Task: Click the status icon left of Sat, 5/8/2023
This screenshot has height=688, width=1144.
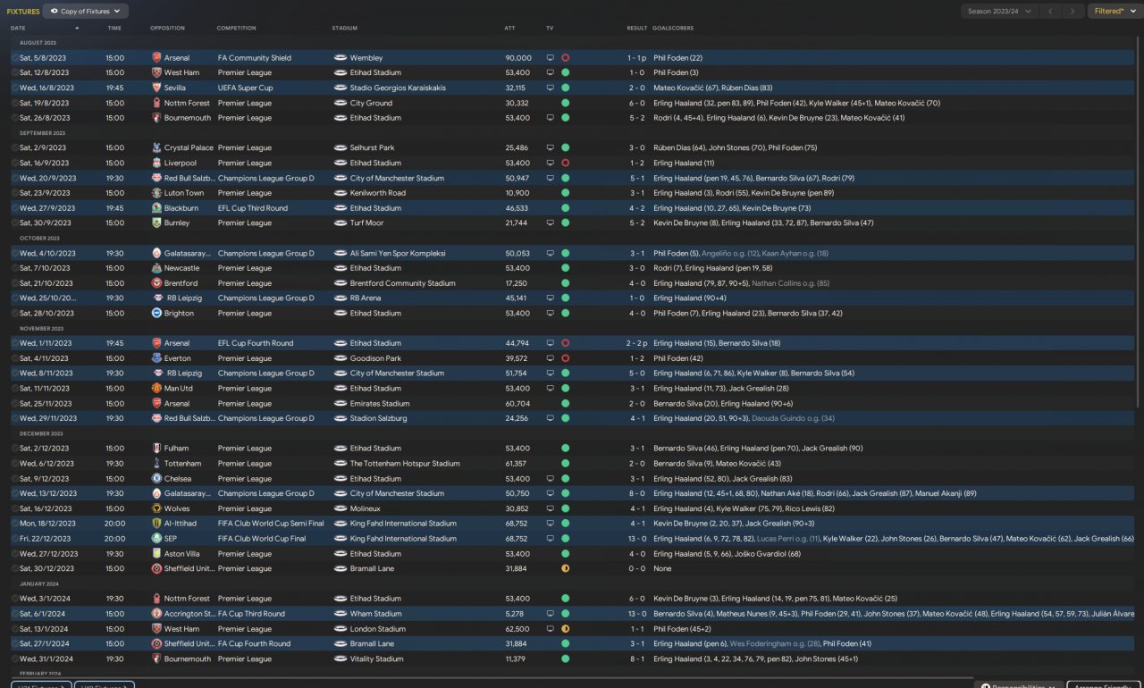Action: [x=14, y=58]
